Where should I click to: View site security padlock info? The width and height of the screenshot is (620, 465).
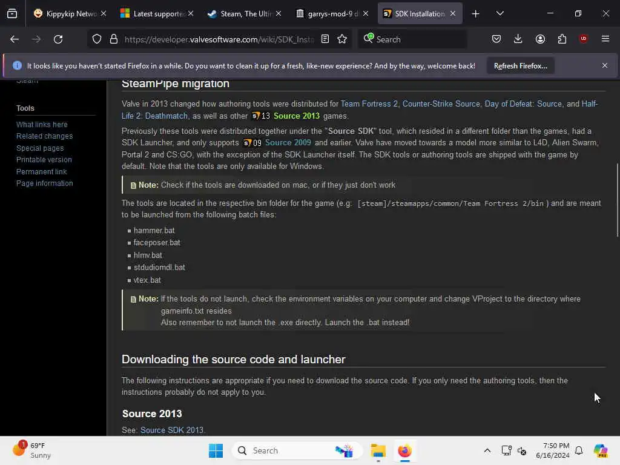(x=114, y=39)
